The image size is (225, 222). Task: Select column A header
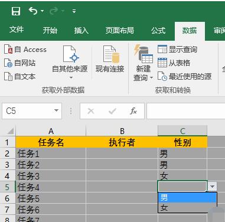[51, 131]
